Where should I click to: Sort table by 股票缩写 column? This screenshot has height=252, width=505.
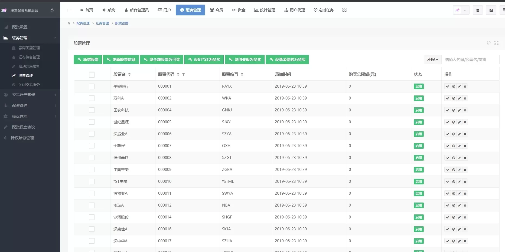pyautogui.click(x=242, y=74)
